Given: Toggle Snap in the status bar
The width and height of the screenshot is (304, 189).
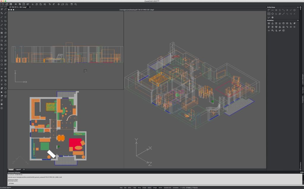Looking at the screenshot, I should pos(121,188).
